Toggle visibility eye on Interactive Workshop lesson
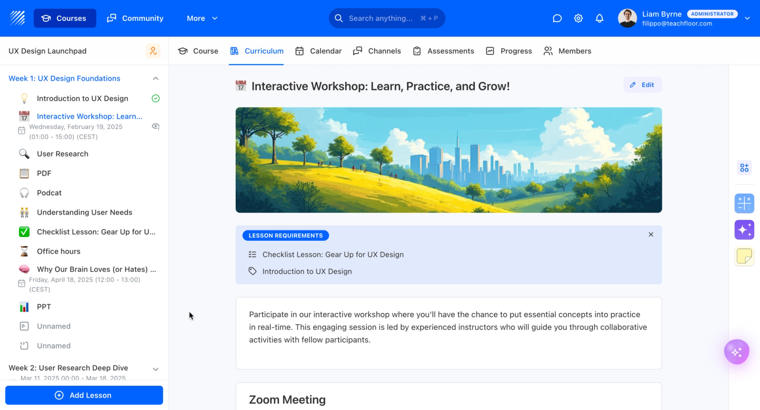This screenshot has width=760, height=410. click(x=155, y=126)
